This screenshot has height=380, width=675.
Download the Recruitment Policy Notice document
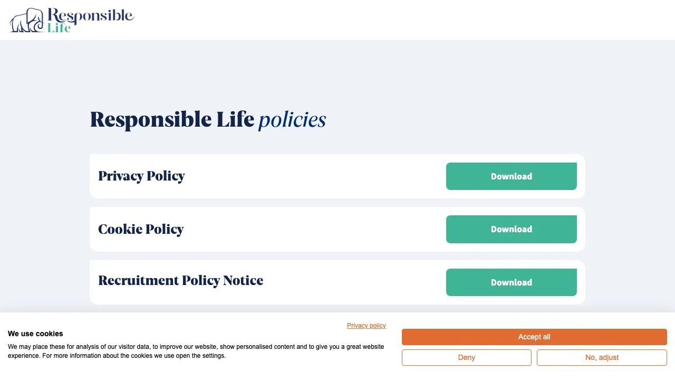[x=511, y=282]
